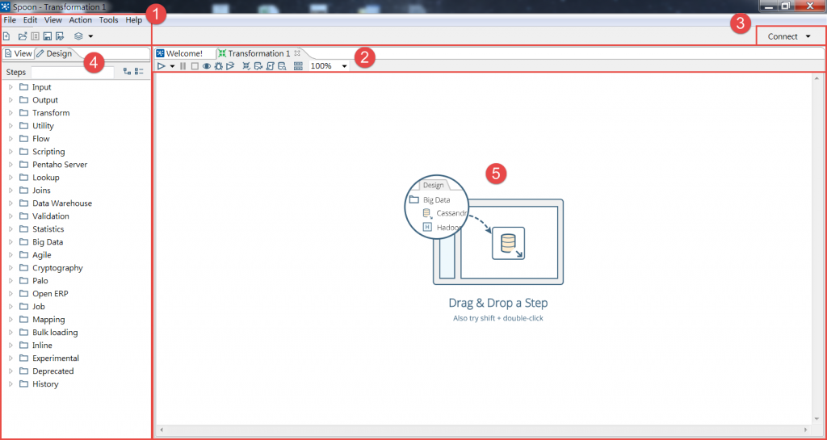Toggle the execution results pane icon
The width and height of the screenshot is (827, 440).
click(298, 66)
